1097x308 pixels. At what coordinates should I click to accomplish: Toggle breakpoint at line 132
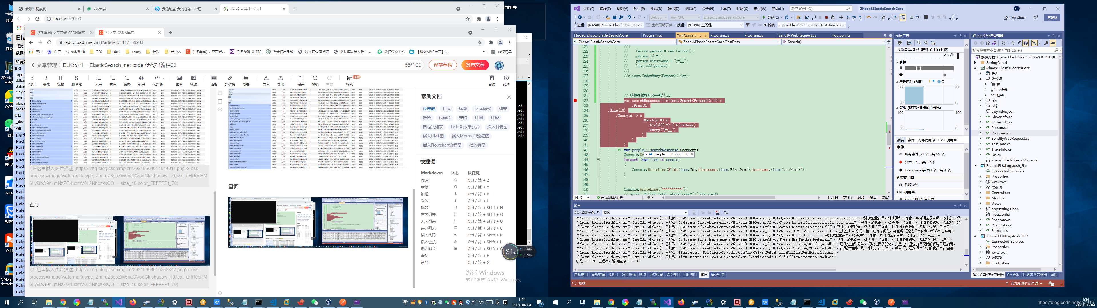click(575, 101)
